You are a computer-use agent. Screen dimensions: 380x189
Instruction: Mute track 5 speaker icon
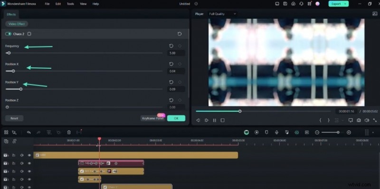22,163
